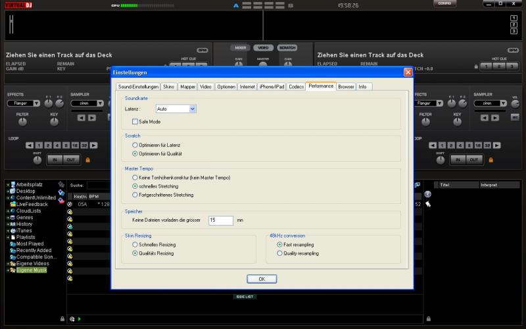Switch to the VIDEO panel

click(264, 47)
